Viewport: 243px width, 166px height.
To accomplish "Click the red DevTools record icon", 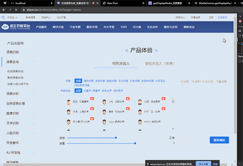I will 240,21.
